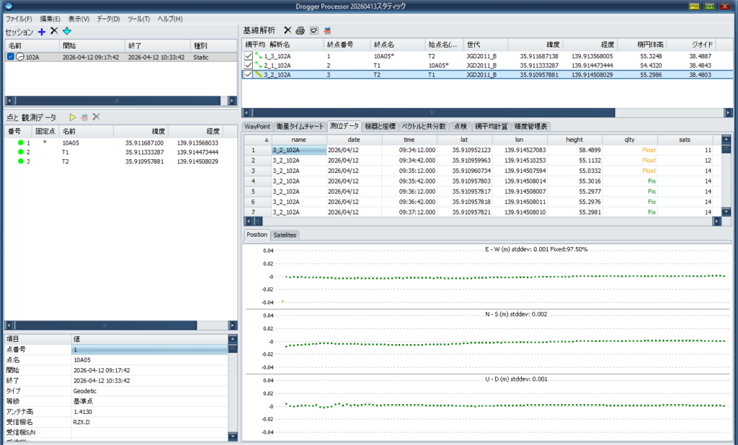
Task: Open the ツール(T) menu
Action: tap(139, 19)
